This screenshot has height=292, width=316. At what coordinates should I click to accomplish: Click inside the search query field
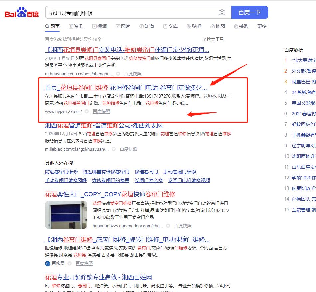[x=133, y=13]
